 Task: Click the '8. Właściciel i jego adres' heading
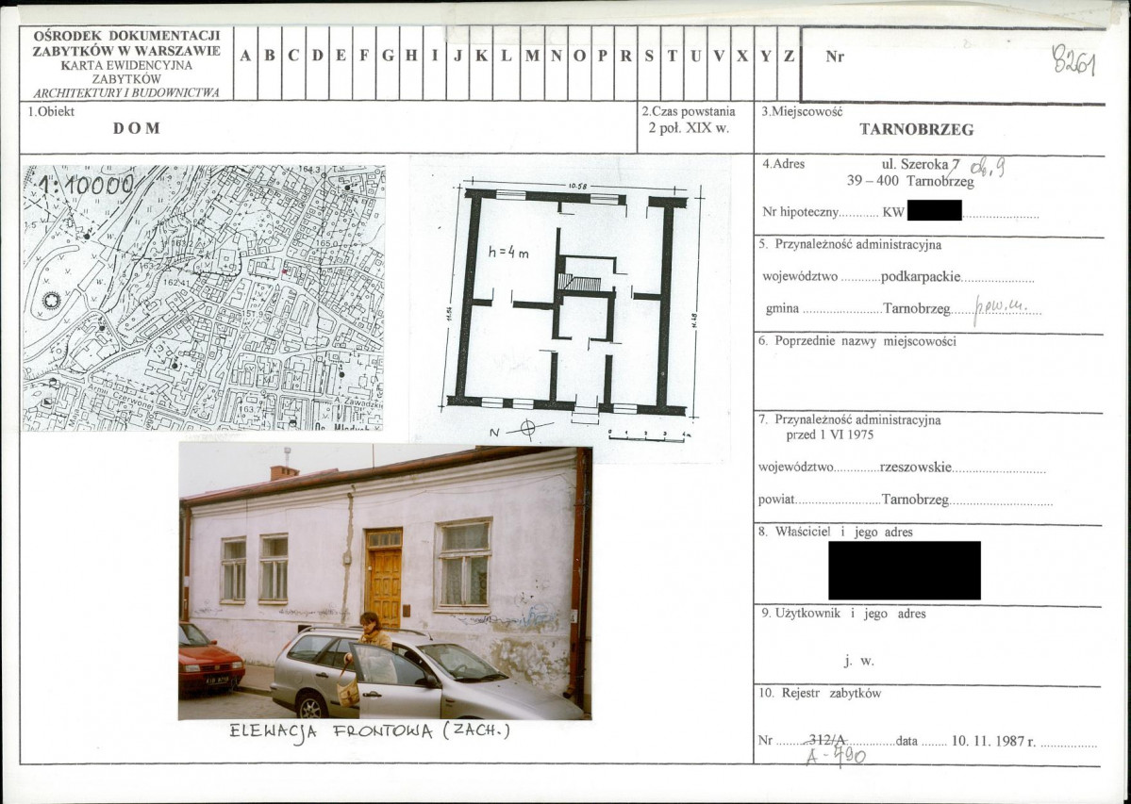tap(835, 533)
